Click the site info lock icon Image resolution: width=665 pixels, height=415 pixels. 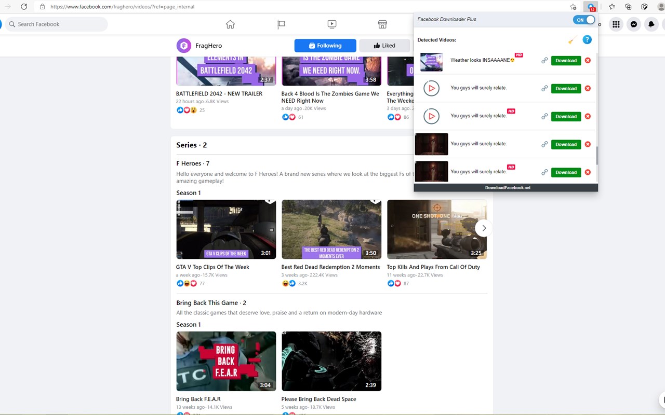pyautogui.click(x=43, y=7)
